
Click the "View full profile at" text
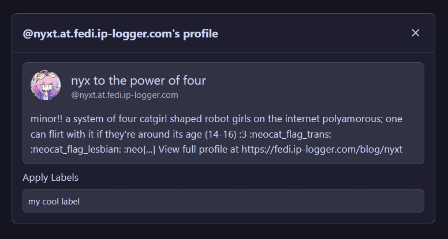pos(198,150)
